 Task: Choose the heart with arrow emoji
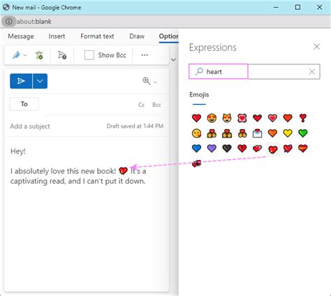pyautogui.click(x=288, y=149)
